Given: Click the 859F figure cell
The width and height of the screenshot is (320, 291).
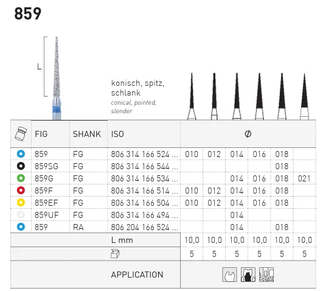Looking at the screenshot, I should [x=43, y=191].
